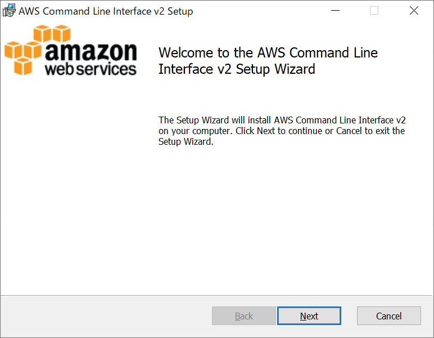Image resolution: width=434 pixels, height=338 pixels.
Task: Click the description line starting "The Setup Wizard will install"
Action: tap(282, 120)
